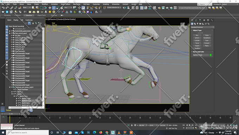
Task: Click the Redo arrow in the main toolbar
Action: tap(7, 8)
